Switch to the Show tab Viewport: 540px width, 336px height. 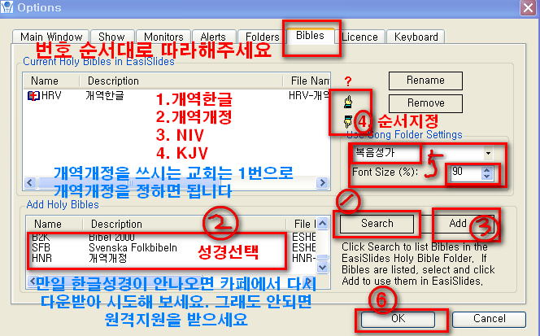[x=111, y=37]
